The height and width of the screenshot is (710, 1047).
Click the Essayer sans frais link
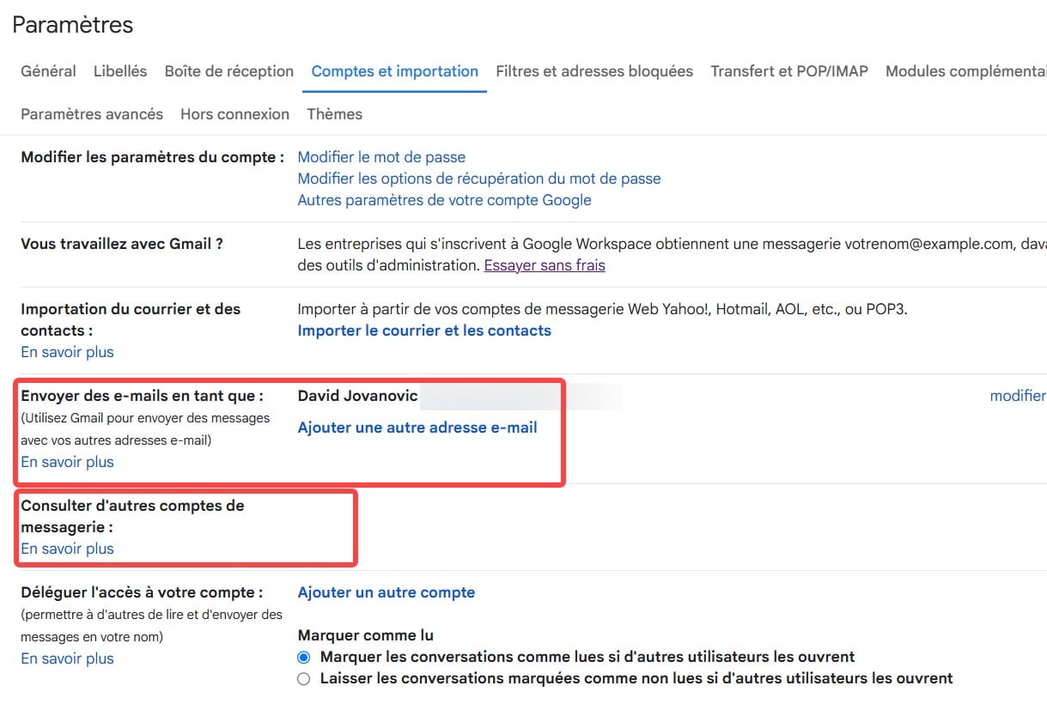point(545,265)
